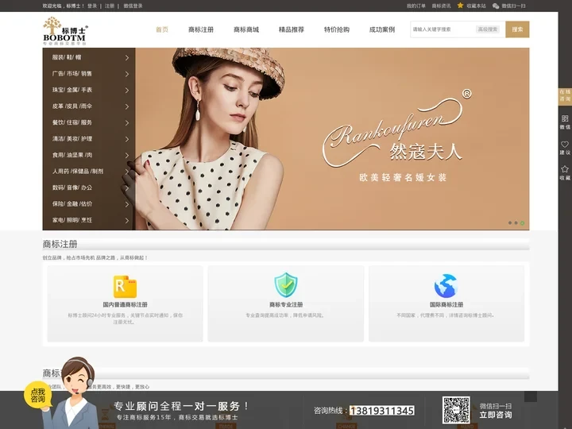Expand the 清洁/美妆/护理 category arrow
Screen dimensions: 572x429
(x=127, y=139)
